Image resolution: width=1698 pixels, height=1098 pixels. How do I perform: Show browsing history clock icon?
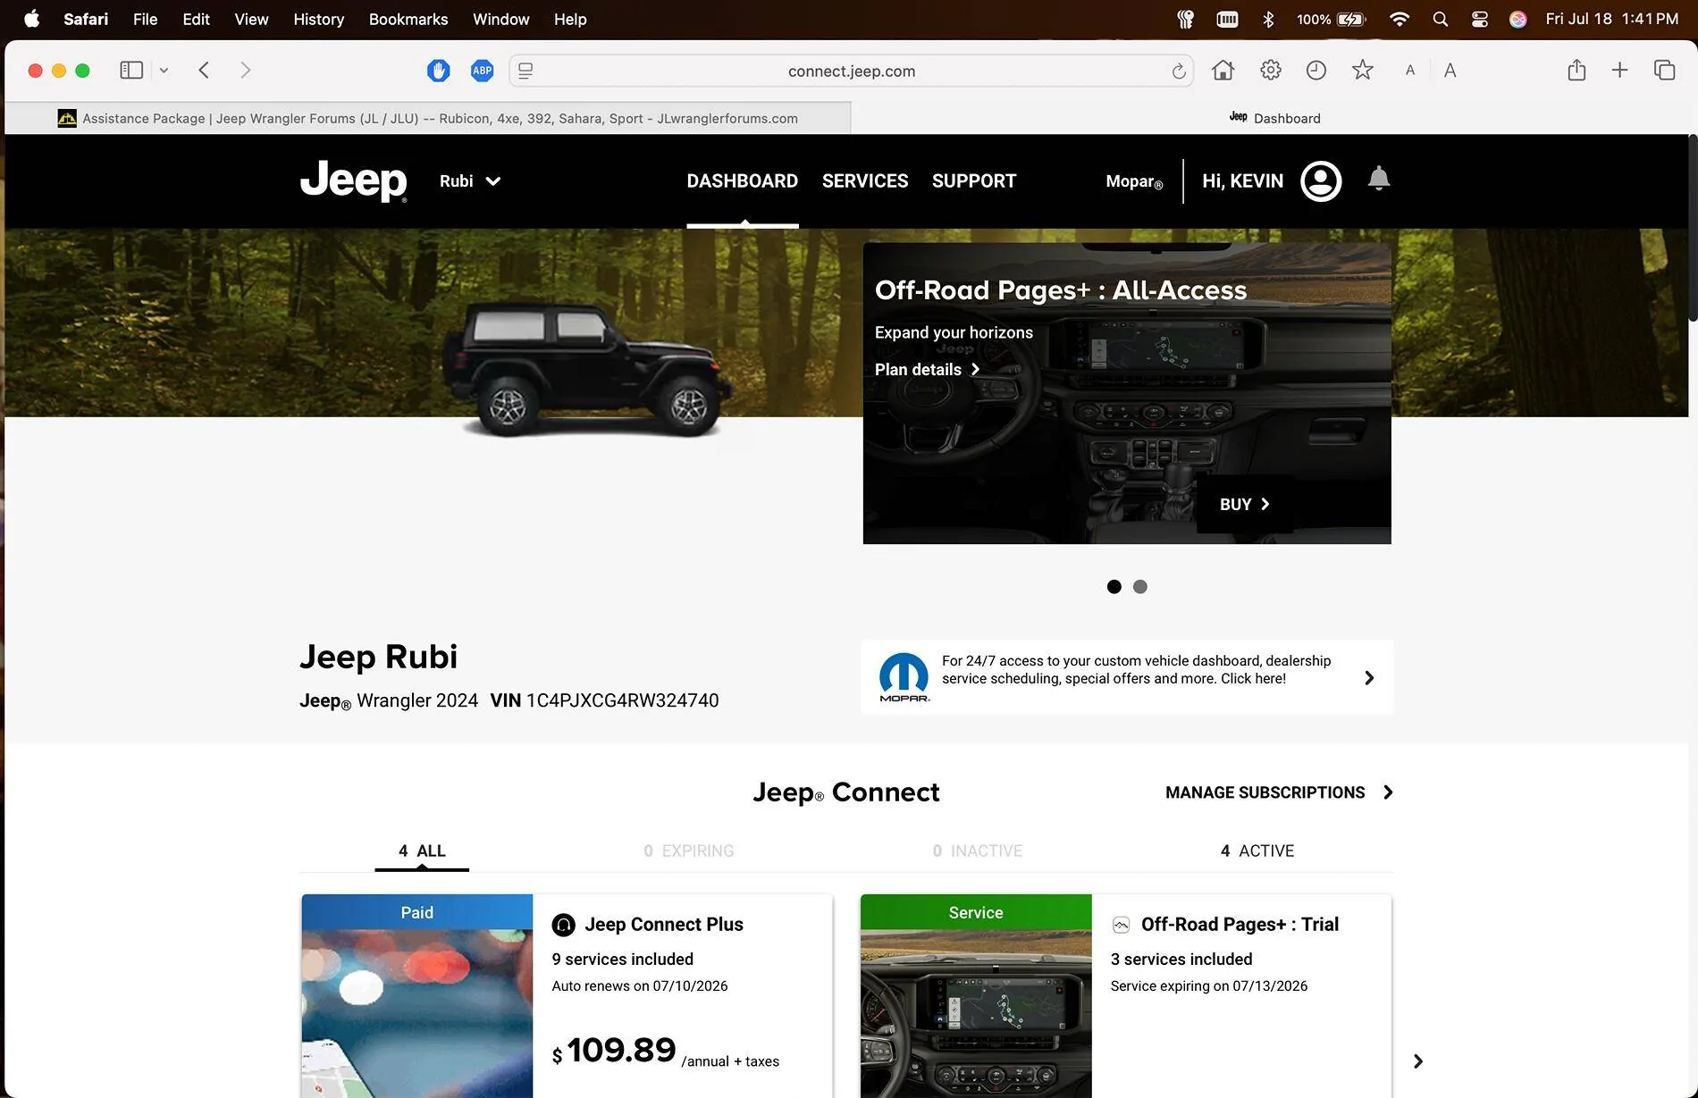[x=1316, y=71]
